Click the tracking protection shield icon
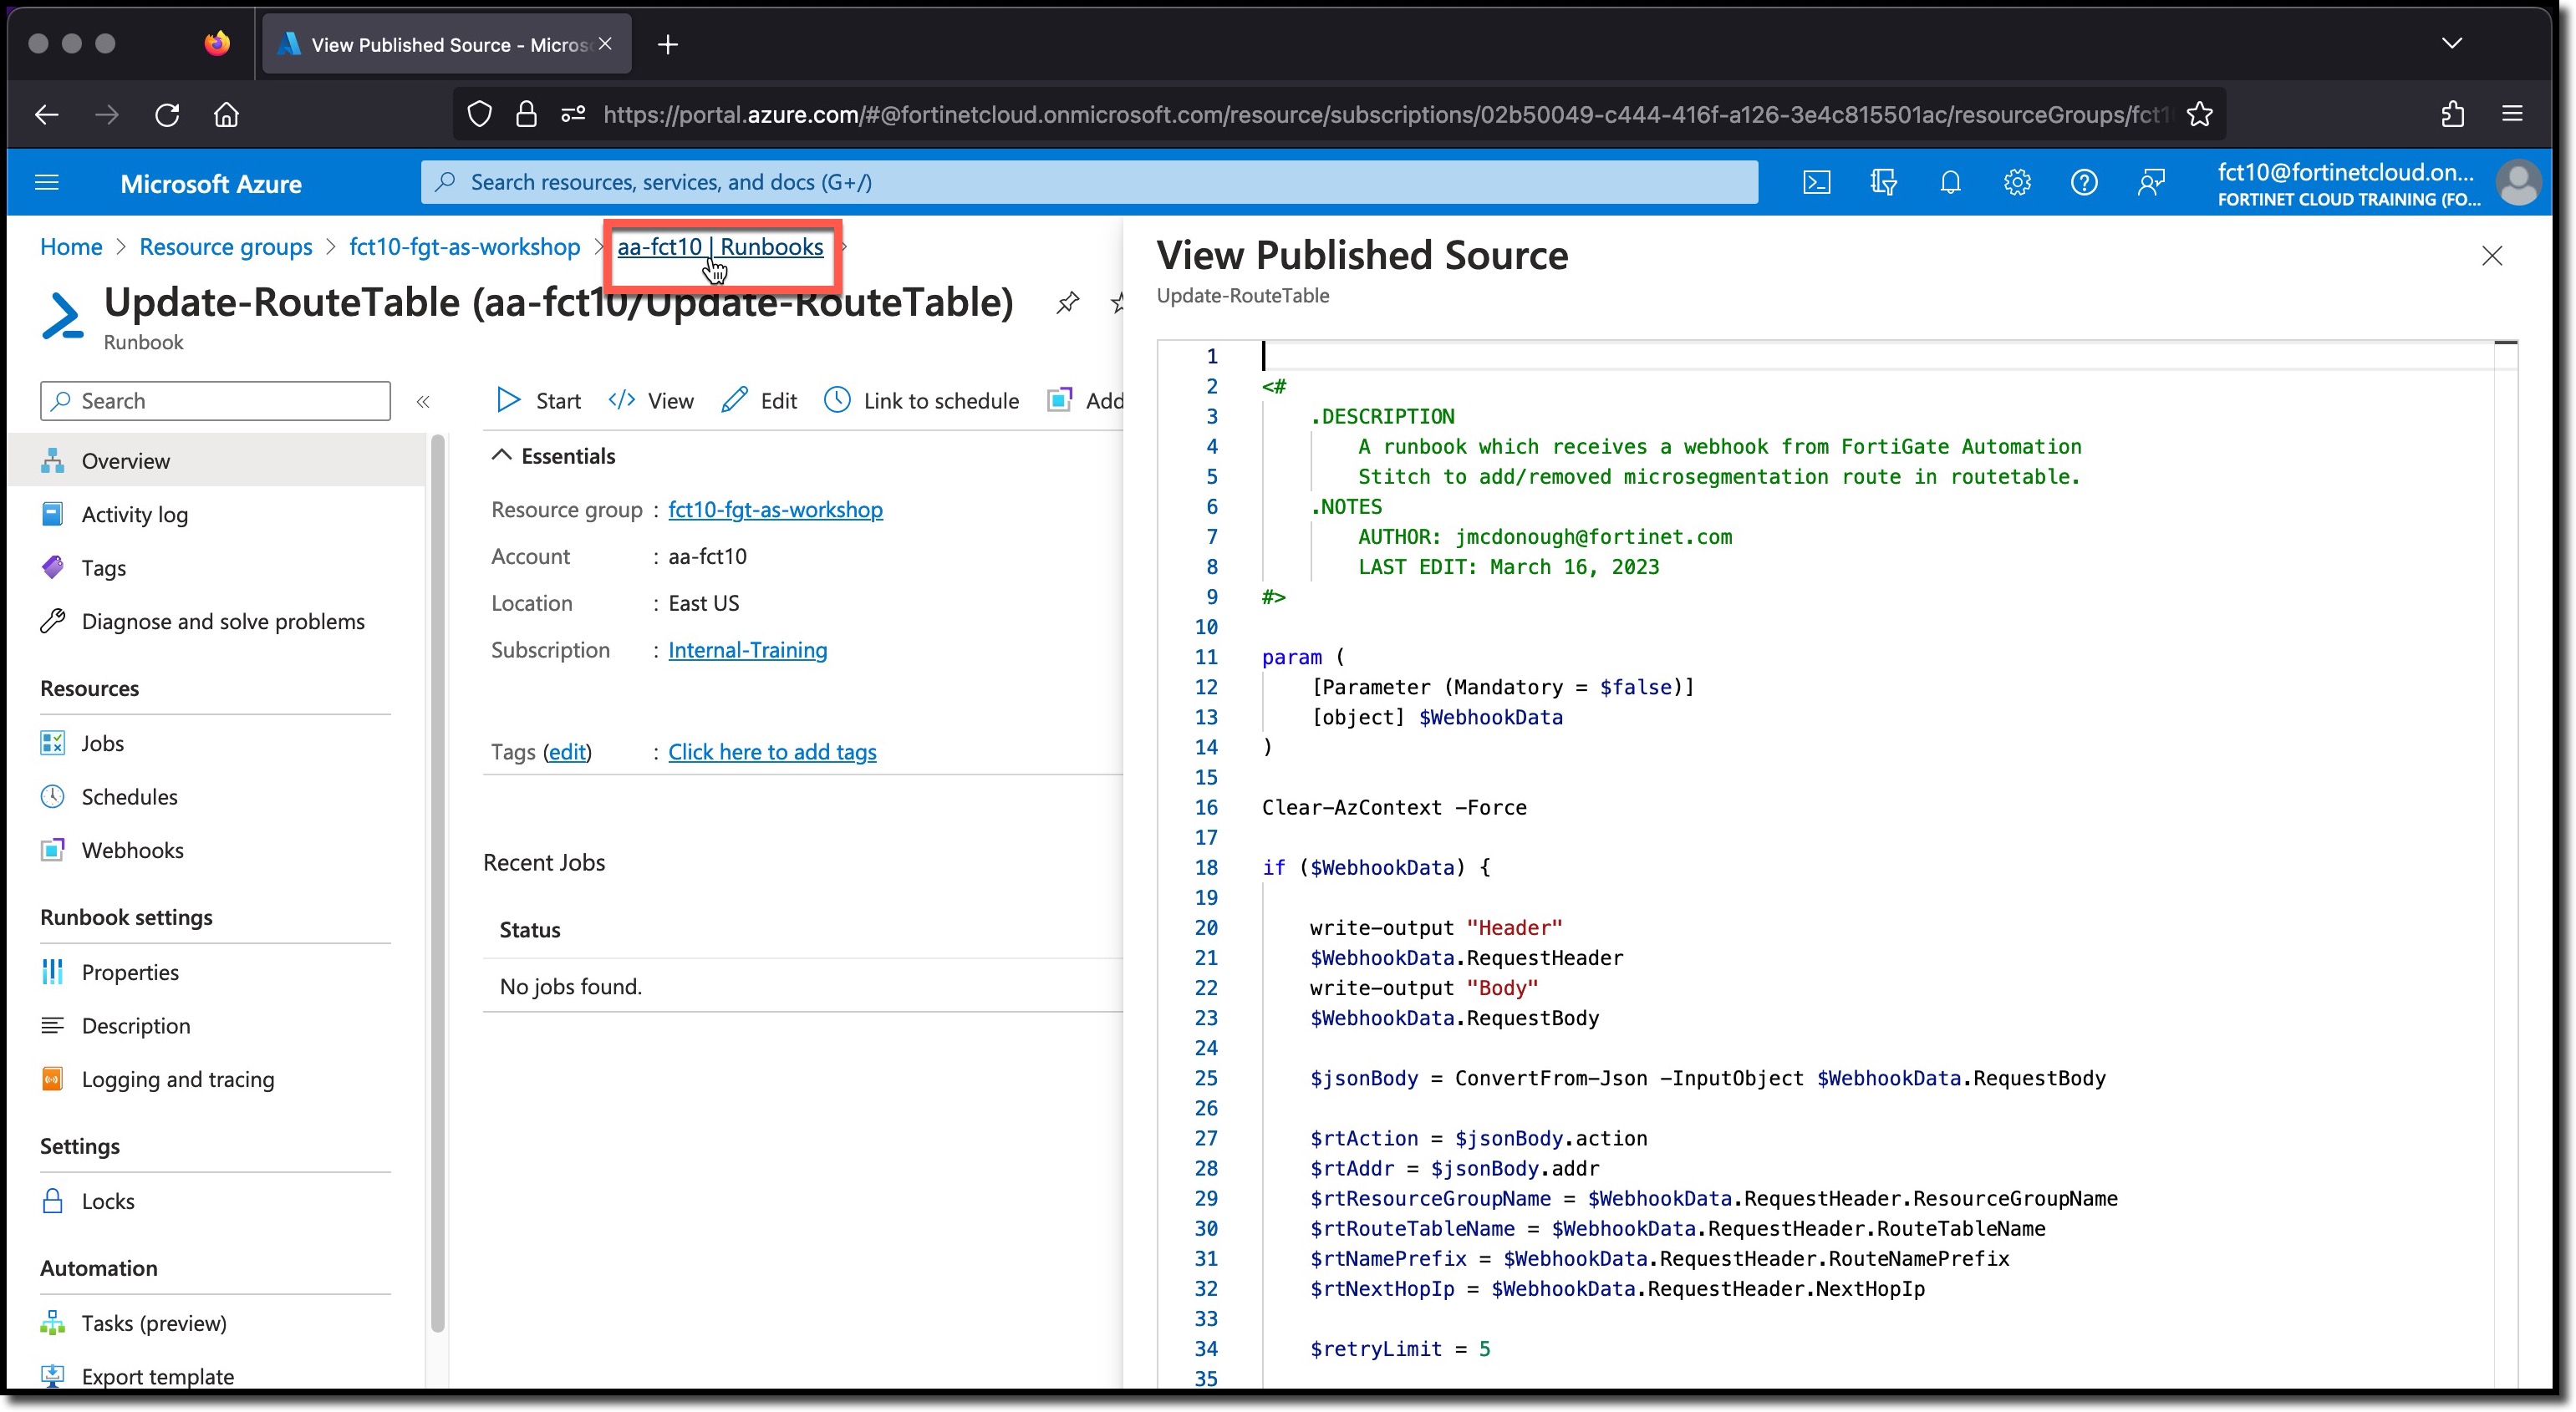This screenshot has height=1412, width=2576. click(480, 115)
